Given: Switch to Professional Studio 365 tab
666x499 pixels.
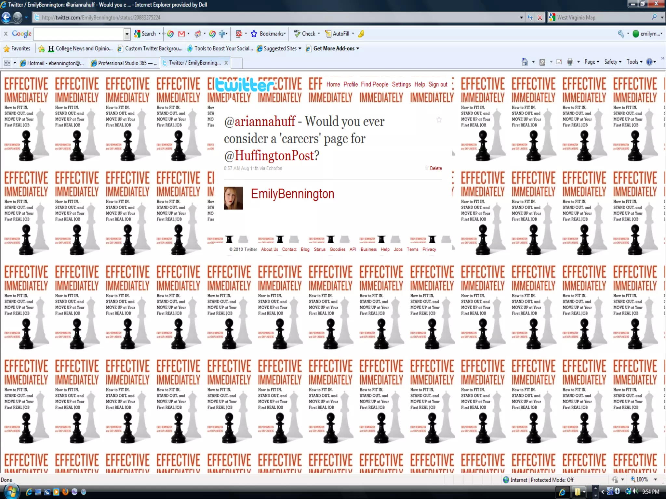Looking at the screenshot, I should click(125, 63).
